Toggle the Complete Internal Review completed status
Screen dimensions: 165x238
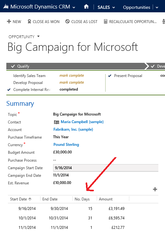pyautogui.click(x=69, y=89)
